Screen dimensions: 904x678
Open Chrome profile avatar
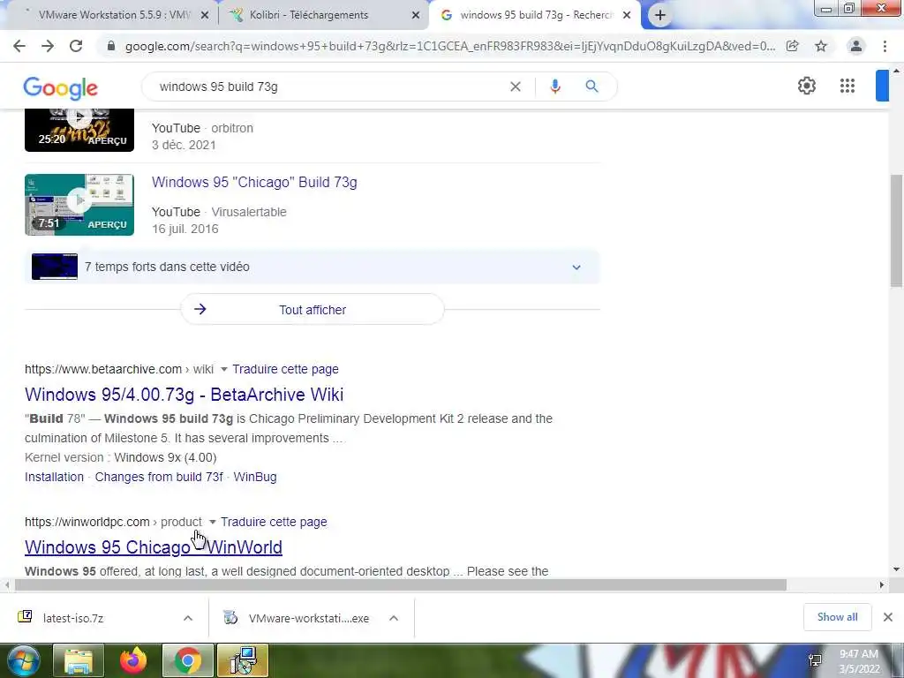(x=856, y=46)
